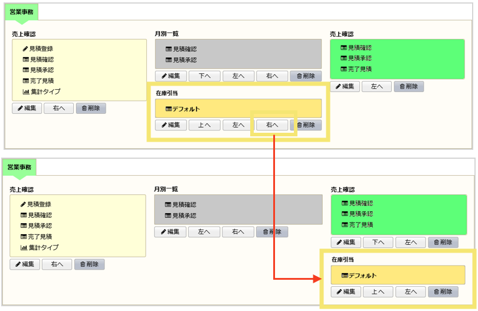Edit the upper panel's green 売上確認 group

(344, 86)
